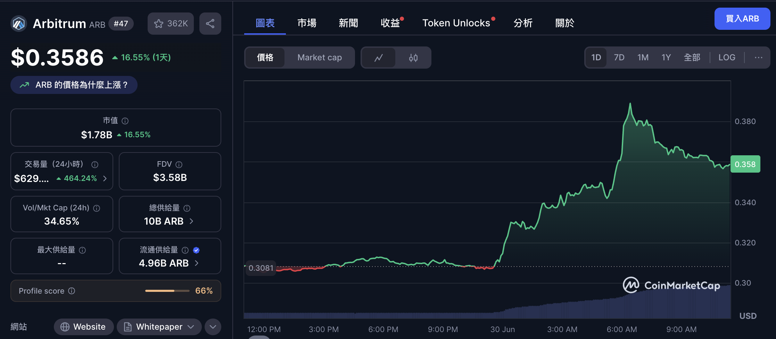Click the Arbitrum coin logo
Screen dimensions: 776x339
[19, 24]
